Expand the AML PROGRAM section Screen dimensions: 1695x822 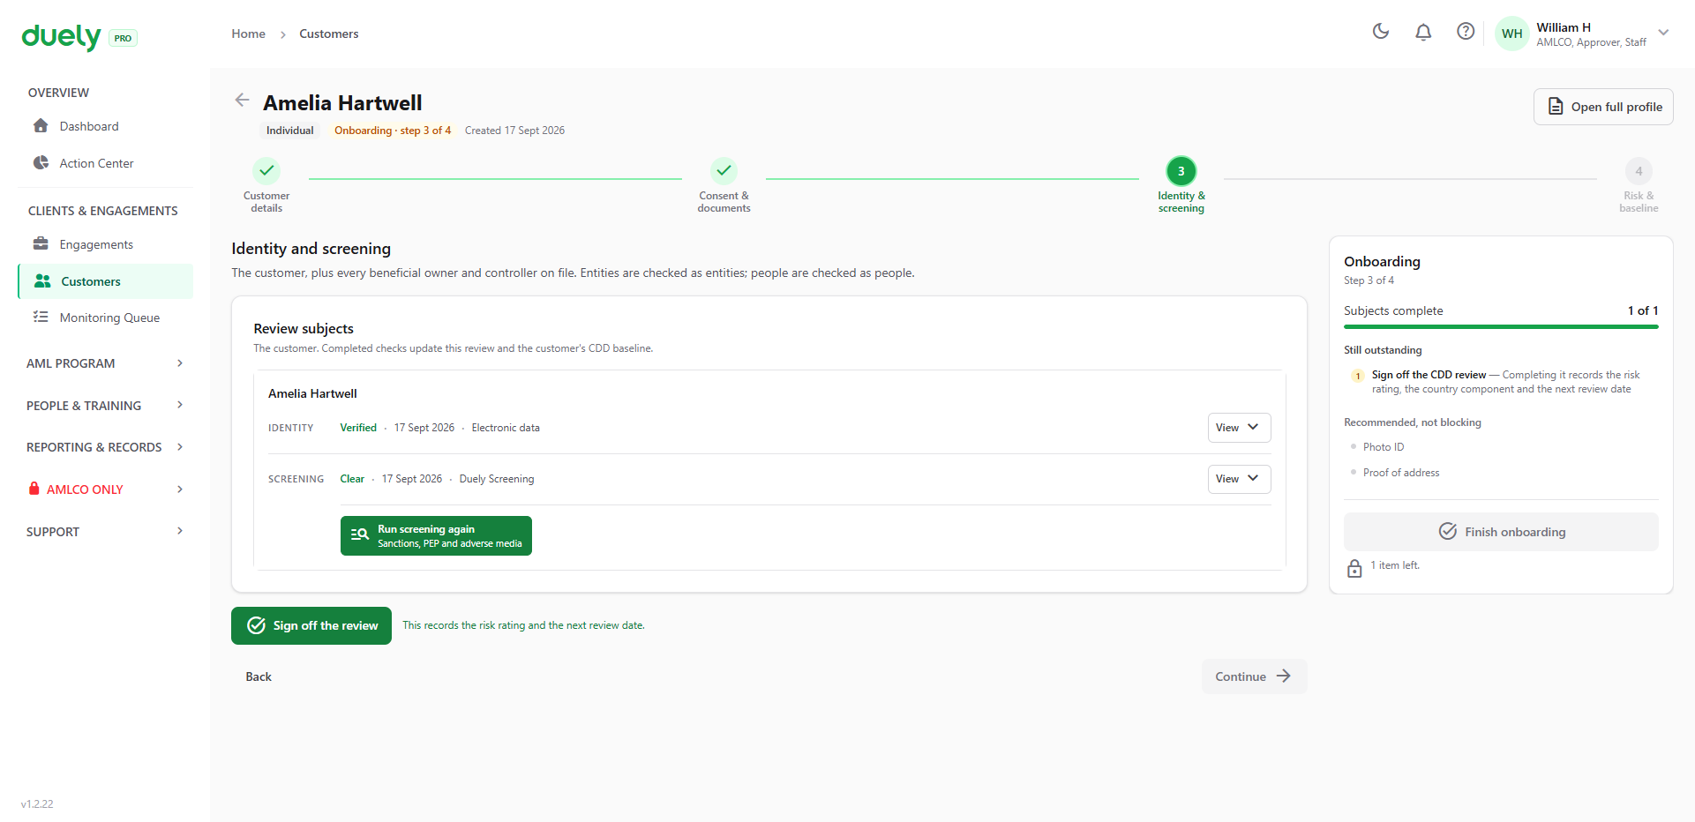[105, 363]
